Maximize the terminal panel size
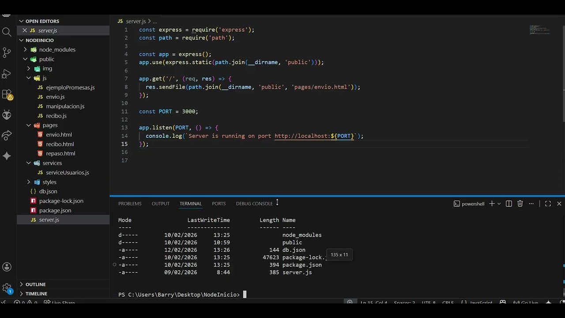 [x=548, y=204]
